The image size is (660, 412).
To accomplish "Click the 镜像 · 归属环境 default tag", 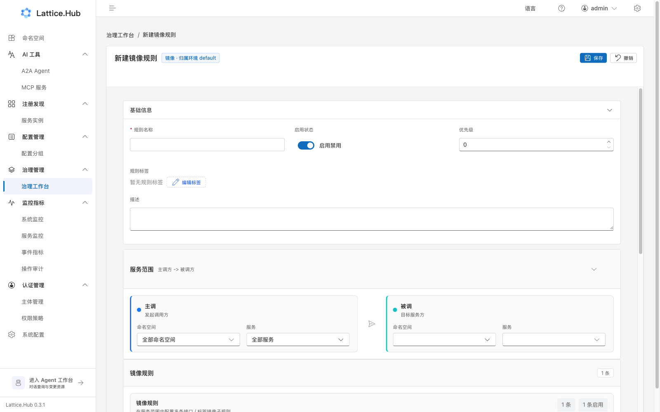I will pyautogui.click(x=191, y=58).
